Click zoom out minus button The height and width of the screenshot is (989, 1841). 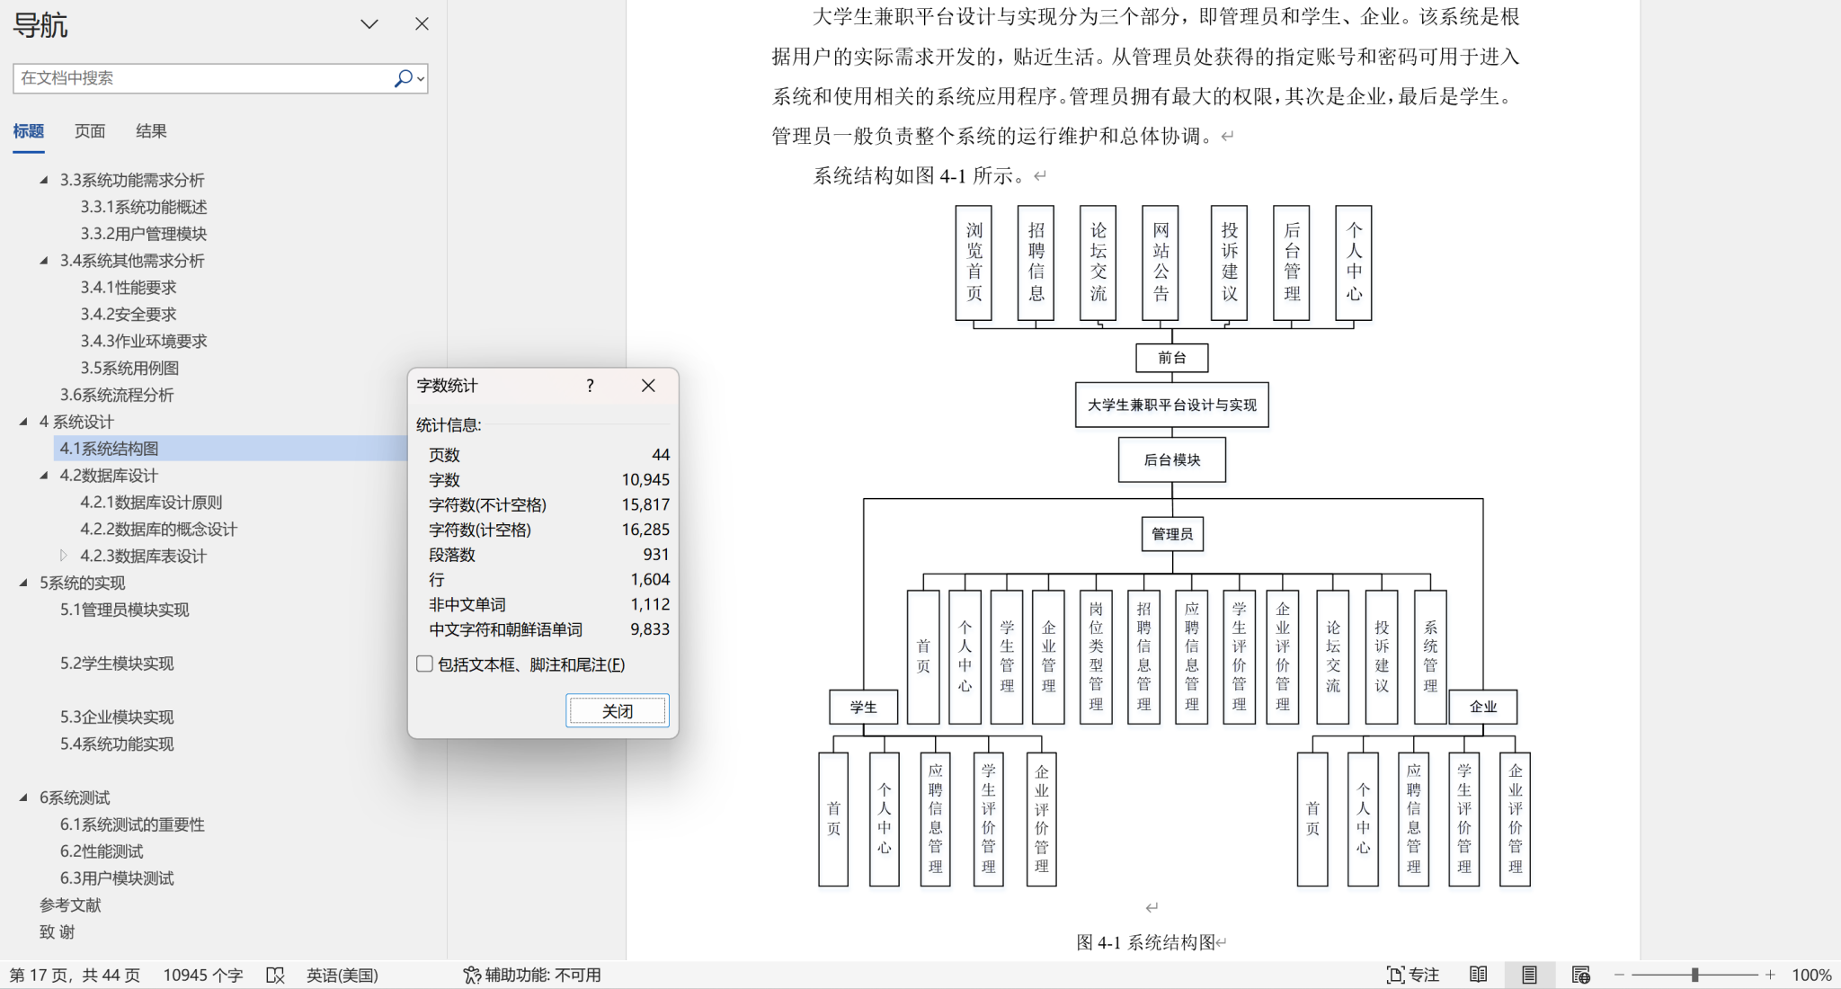pyautogui.click(x=1620, y=975)
